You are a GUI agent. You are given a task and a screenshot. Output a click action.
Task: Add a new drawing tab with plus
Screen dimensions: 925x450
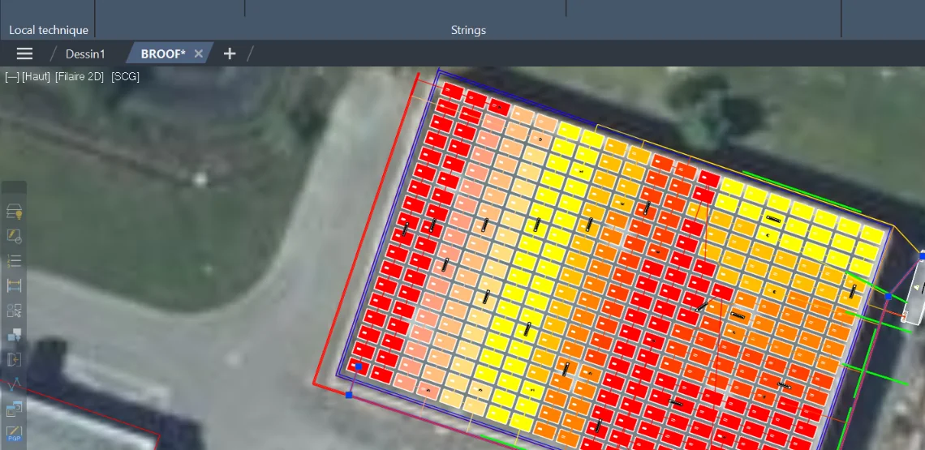point(230,54)
